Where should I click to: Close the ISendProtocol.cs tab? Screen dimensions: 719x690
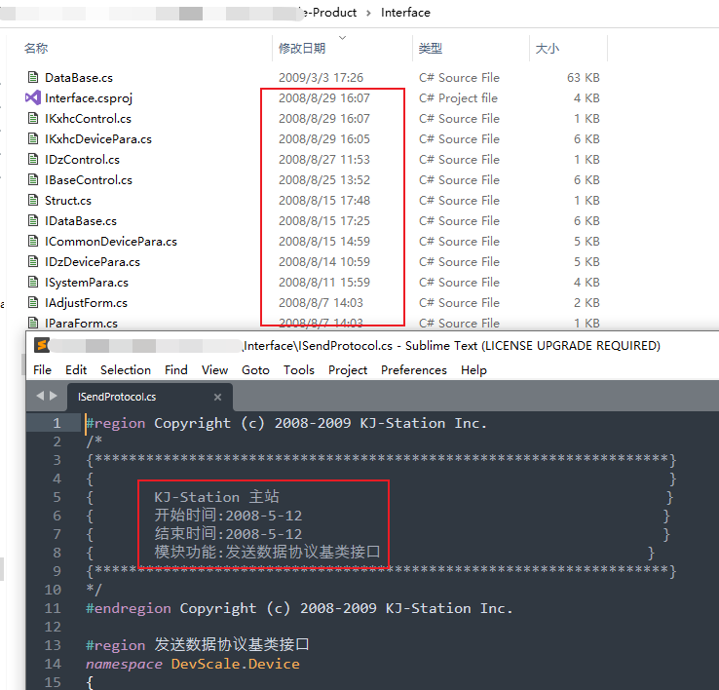pyautogui.click(x=218, y=397)
